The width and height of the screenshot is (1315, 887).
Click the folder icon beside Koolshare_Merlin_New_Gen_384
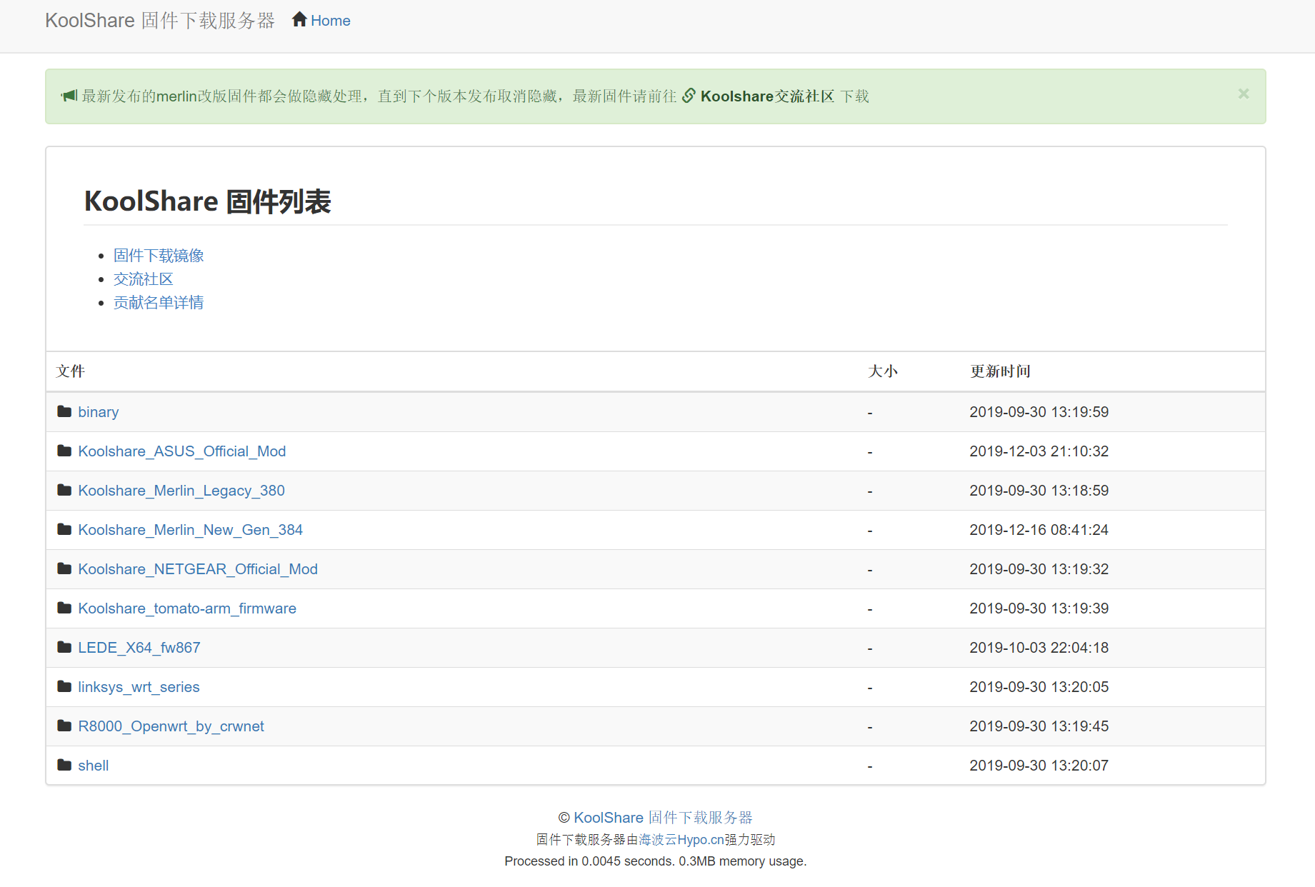[x=64, y=529]
